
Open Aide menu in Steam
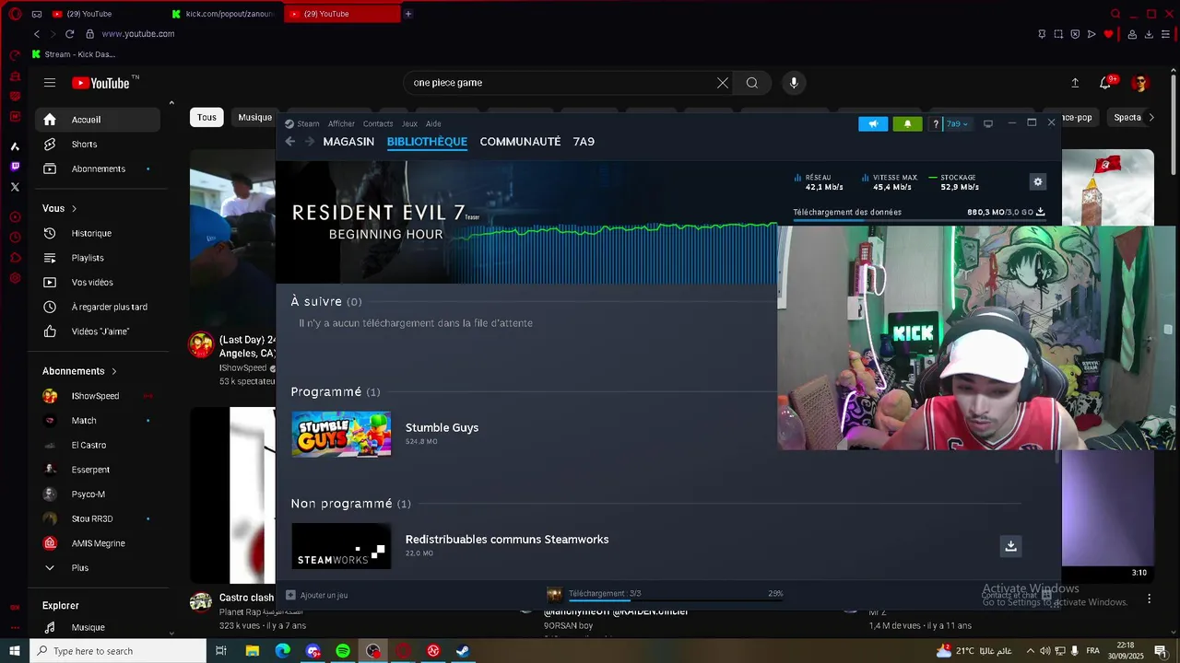pyautogui.click(x=433, y=123)
